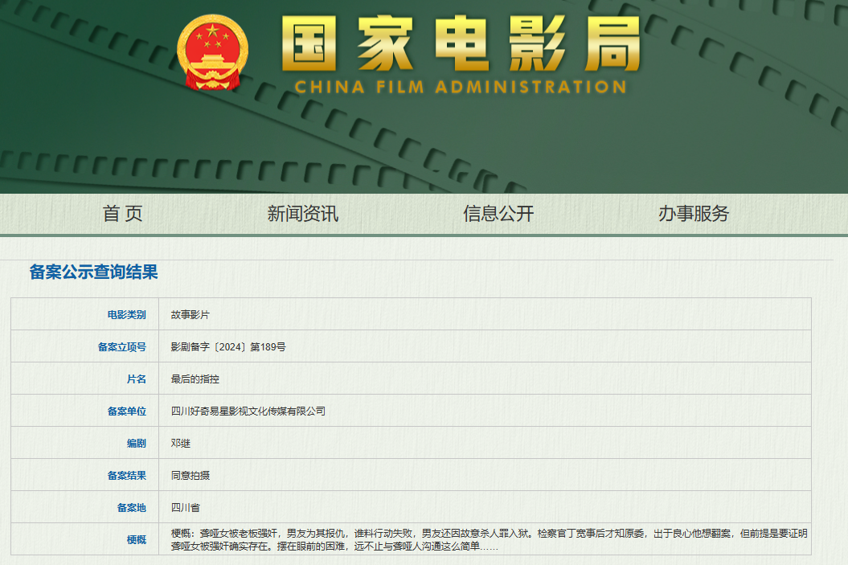The width and height of the screenshot is (848, 565).
Task: Click the 故事影片 value cell
Action: pyautogui.click(x=190, y=315)
